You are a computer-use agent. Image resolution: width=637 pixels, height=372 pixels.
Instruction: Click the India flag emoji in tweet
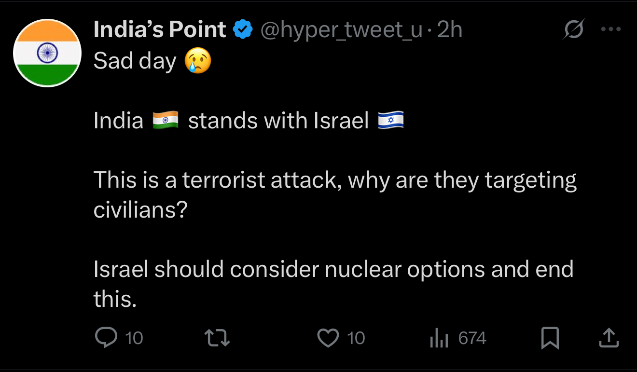pos(166,120)
